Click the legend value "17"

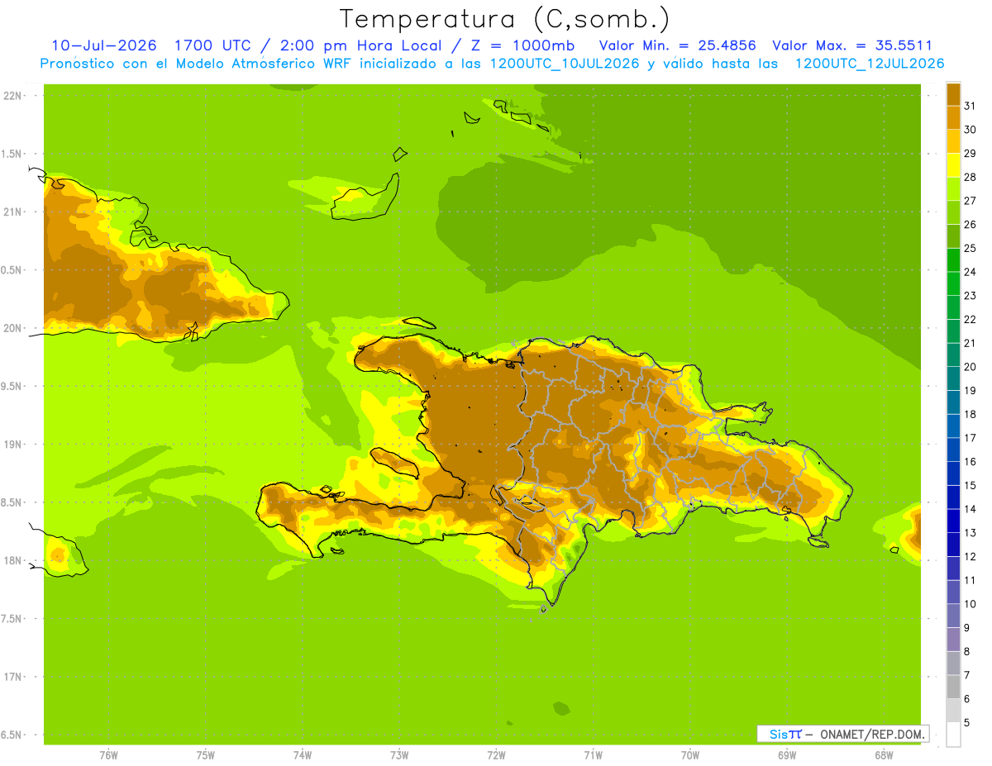point(971,438)
